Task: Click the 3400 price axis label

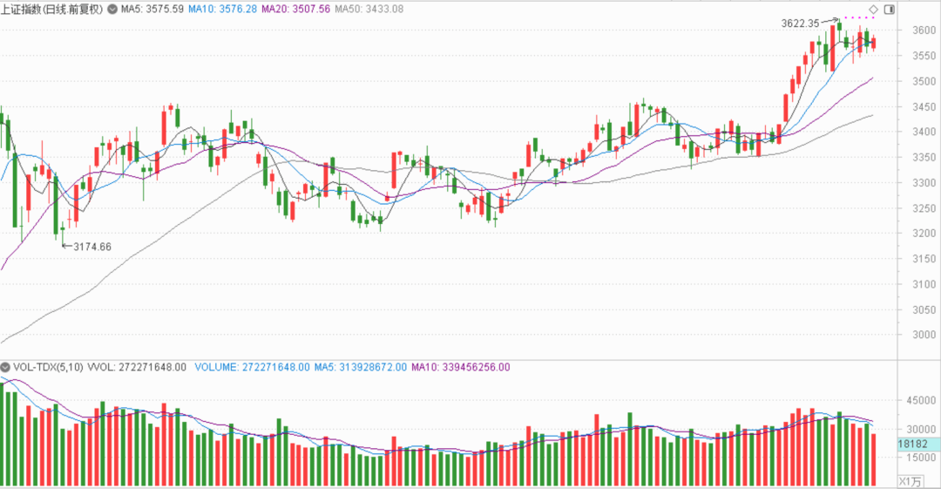Action: pos(924,132)
